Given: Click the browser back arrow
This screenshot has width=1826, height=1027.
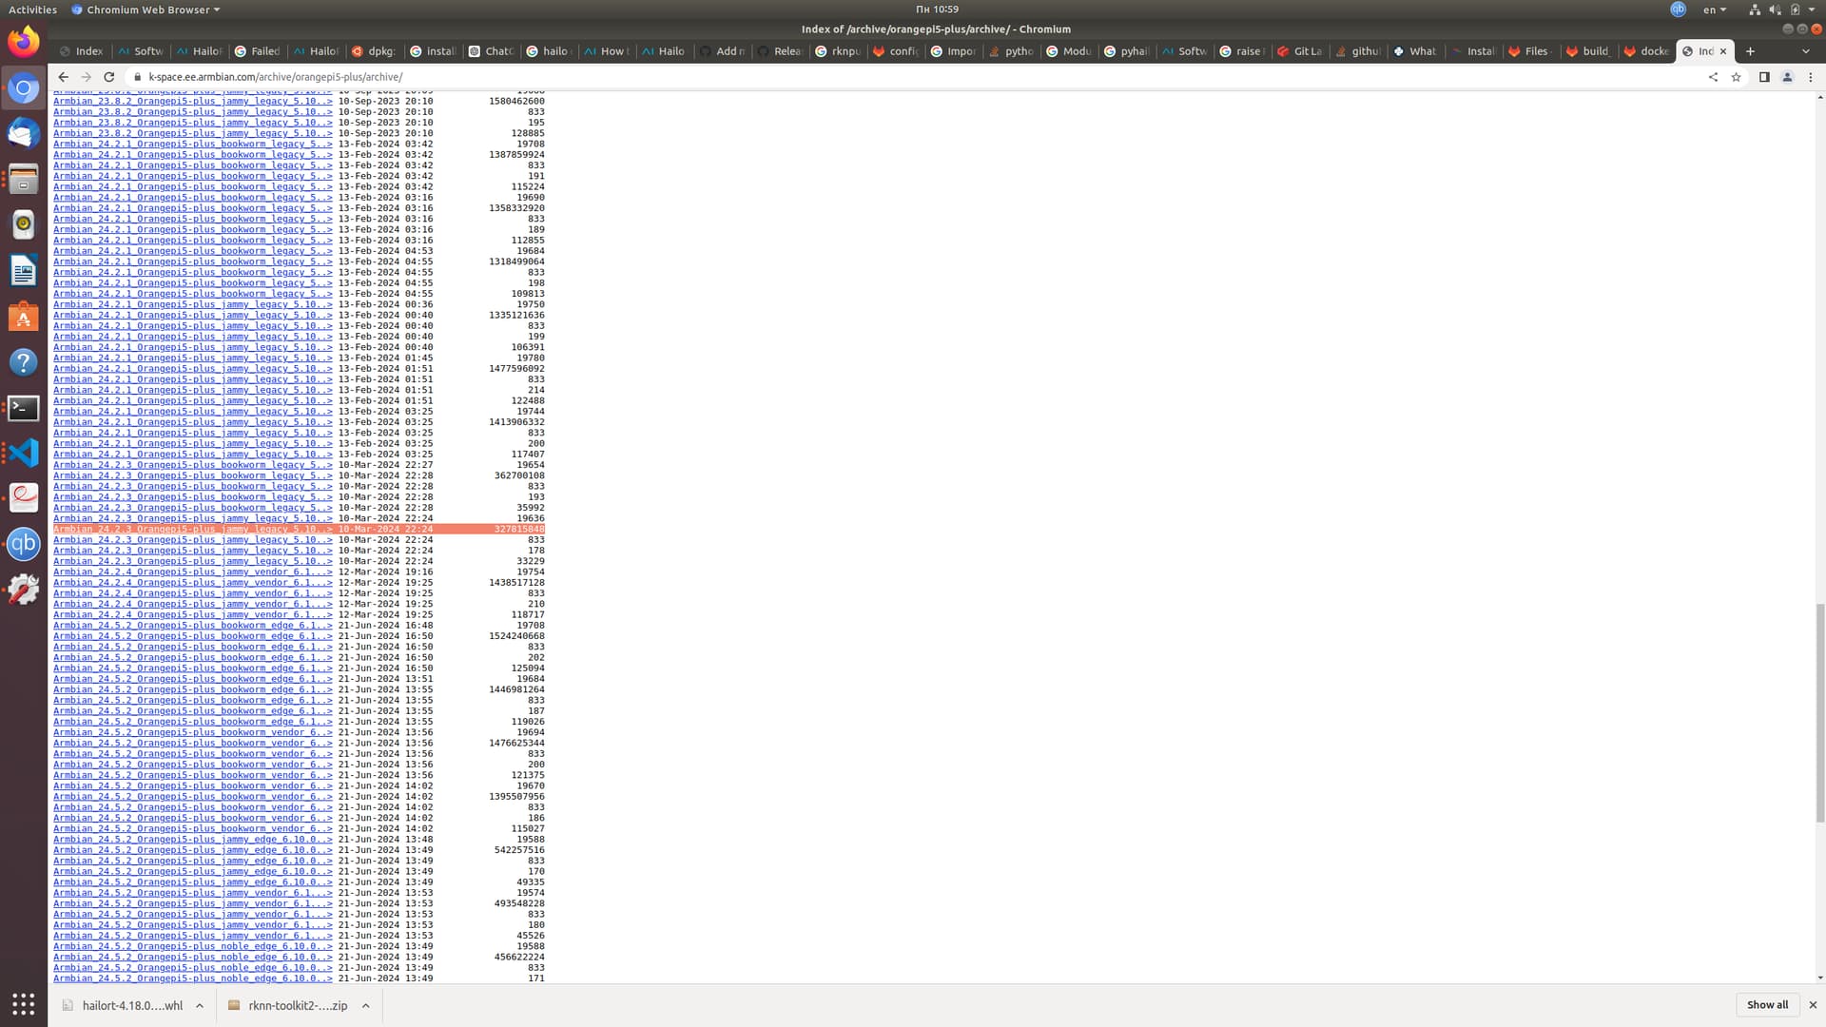Looking at the screenshot, I should [x=63, y=77].
